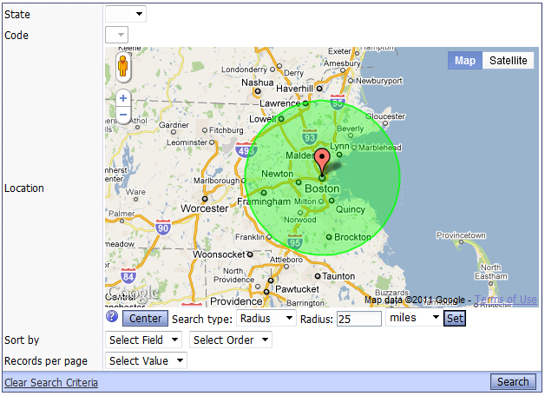This screenshot has width=545, height=396.
Task: Click the Worcester label on the map
Action: click(x=205, y=208)
